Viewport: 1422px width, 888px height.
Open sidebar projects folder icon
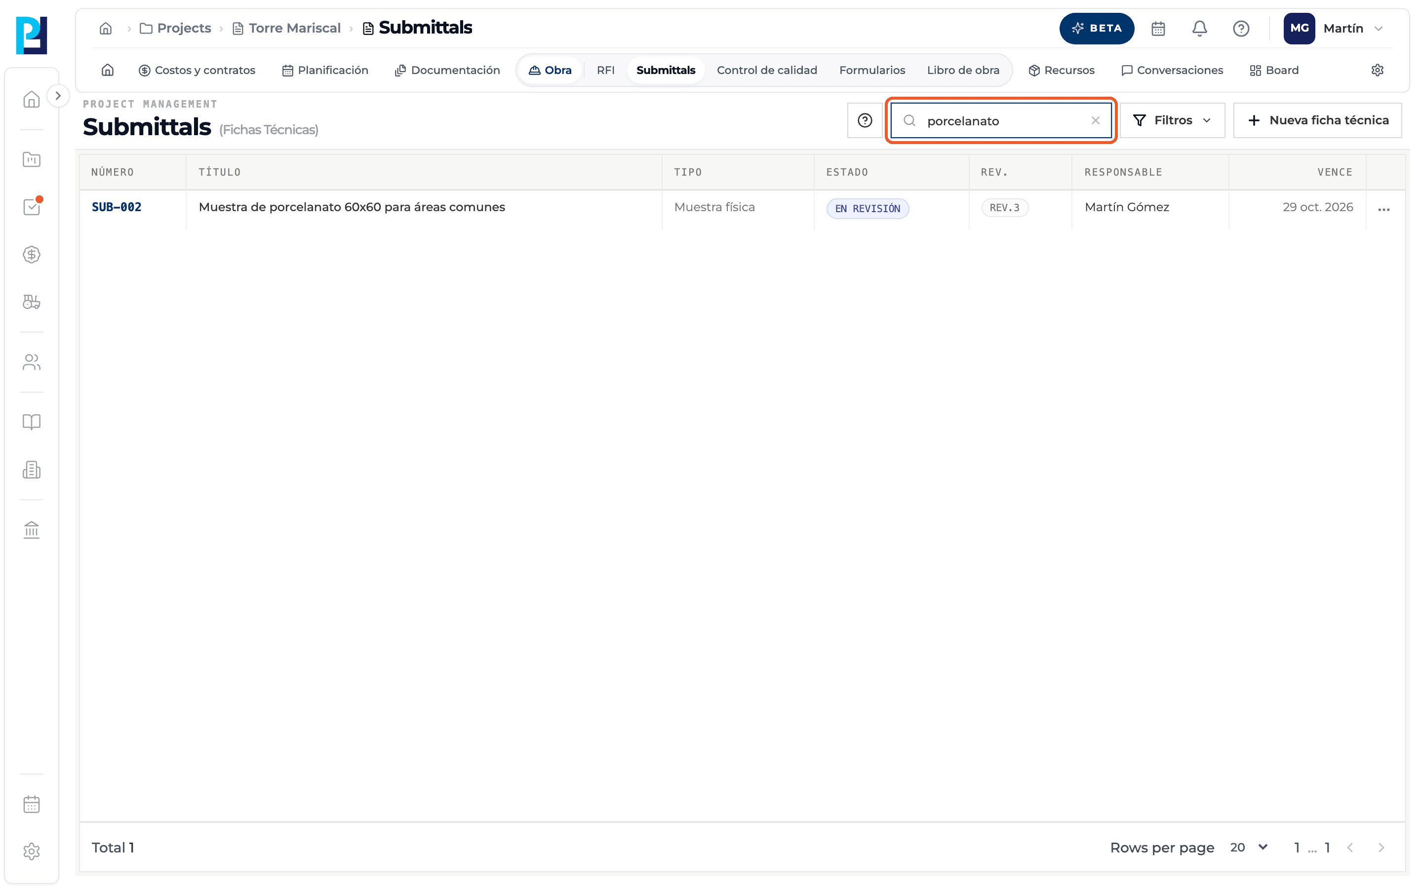point(32,159)
